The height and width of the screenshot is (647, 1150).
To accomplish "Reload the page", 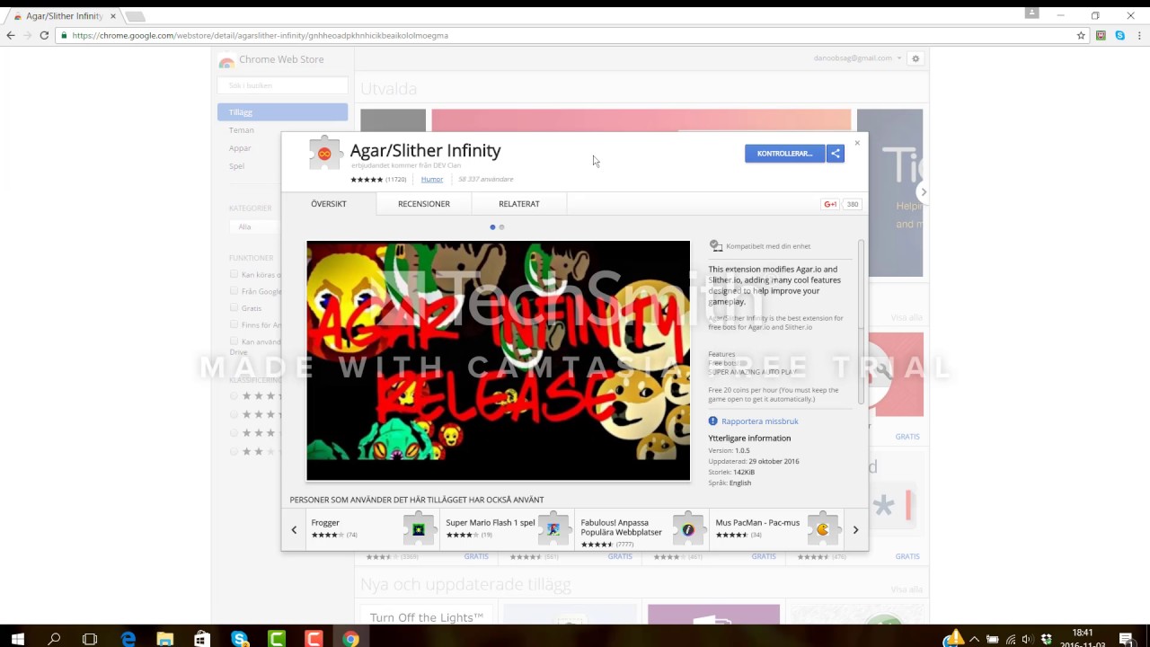I will coord(44,35).
